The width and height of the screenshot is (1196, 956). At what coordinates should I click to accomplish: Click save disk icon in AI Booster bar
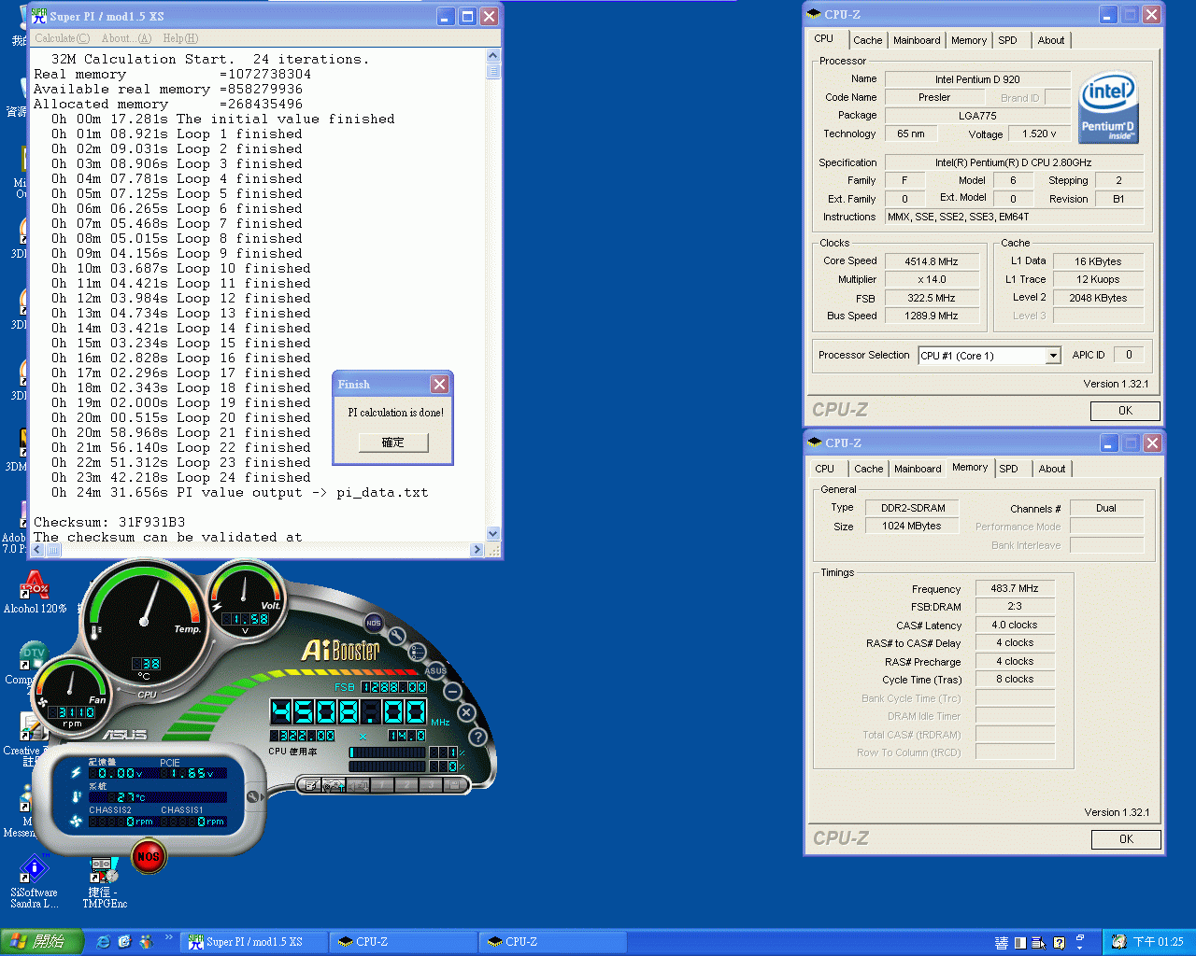[455, 785]
